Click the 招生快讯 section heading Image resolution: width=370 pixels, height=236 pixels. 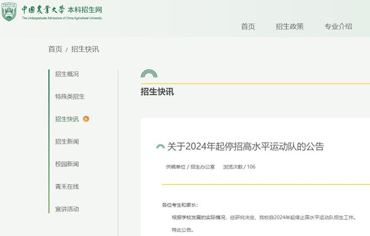click(157, 92)
